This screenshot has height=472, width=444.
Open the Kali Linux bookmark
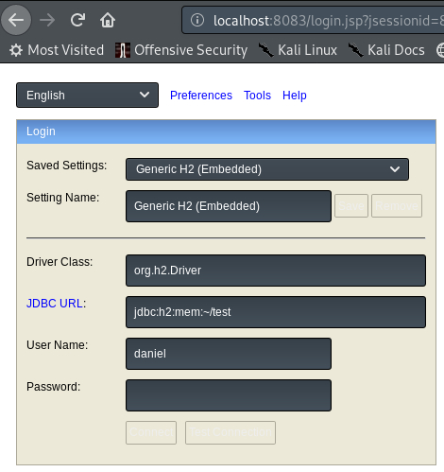[299, 50]
